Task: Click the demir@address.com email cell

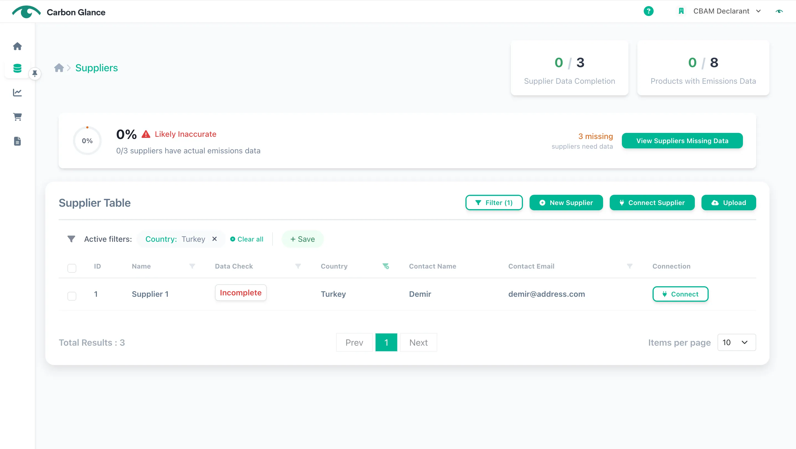Action: point(546,294)
